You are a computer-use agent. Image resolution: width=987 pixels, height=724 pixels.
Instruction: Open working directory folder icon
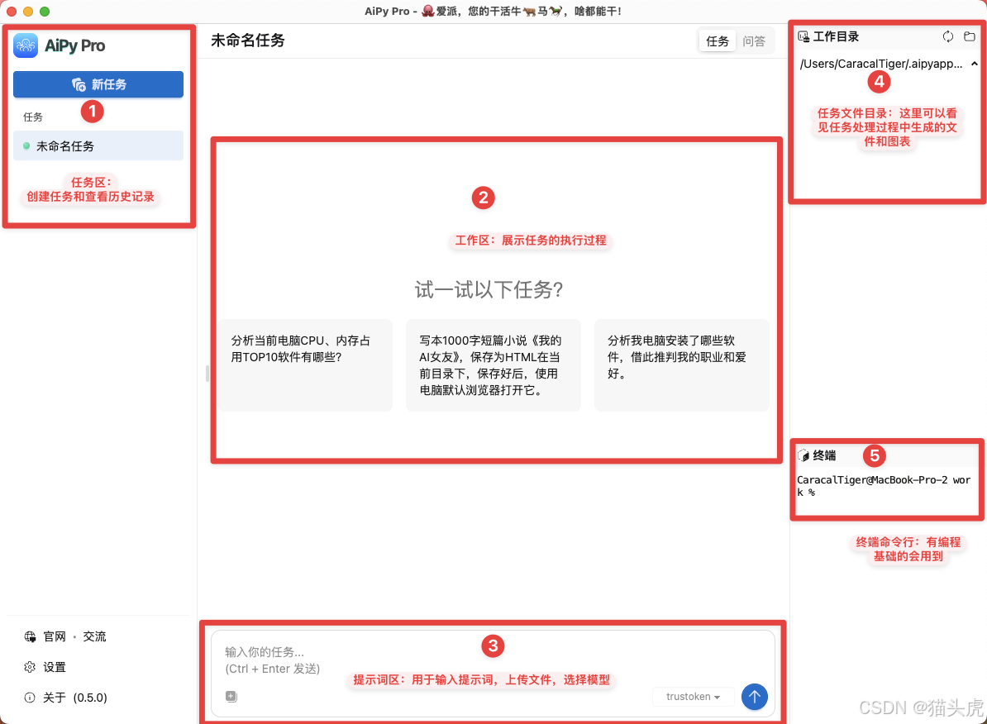(970, 36)
